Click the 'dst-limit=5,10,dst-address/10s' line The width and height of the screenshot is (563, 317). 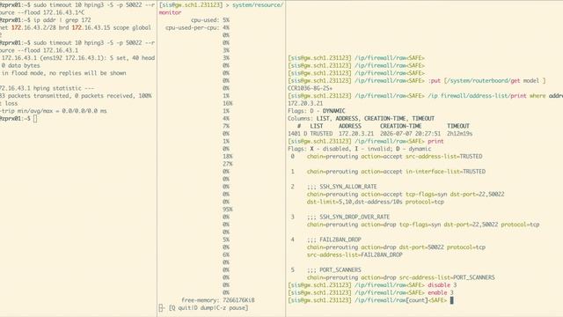pos(376,202)
